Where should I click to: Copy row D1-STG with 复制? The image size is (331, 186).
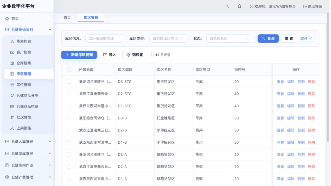tap(301, 106)
